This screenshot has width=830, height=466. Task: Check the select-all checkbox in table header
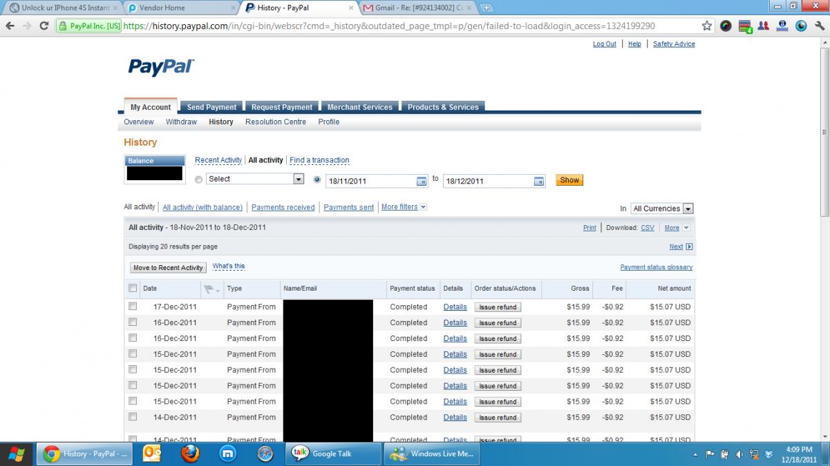tap(133, 289)
